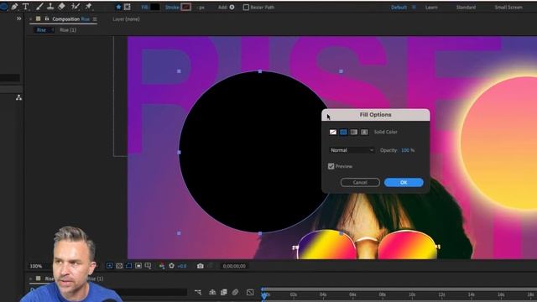
Task: Switch to Standard workspace
Action: pos(466,8)
